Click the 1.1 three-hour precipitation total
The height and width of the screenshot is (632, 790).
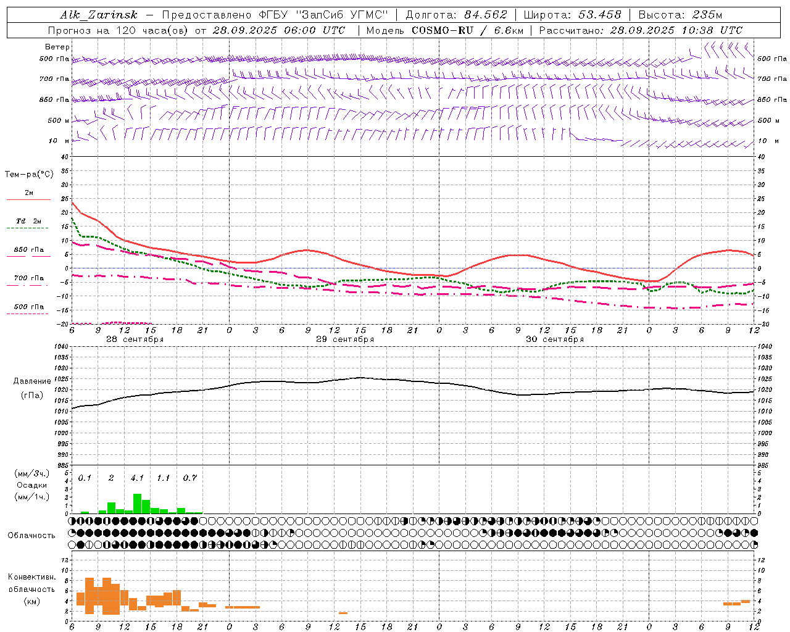(x=163, y=478)
